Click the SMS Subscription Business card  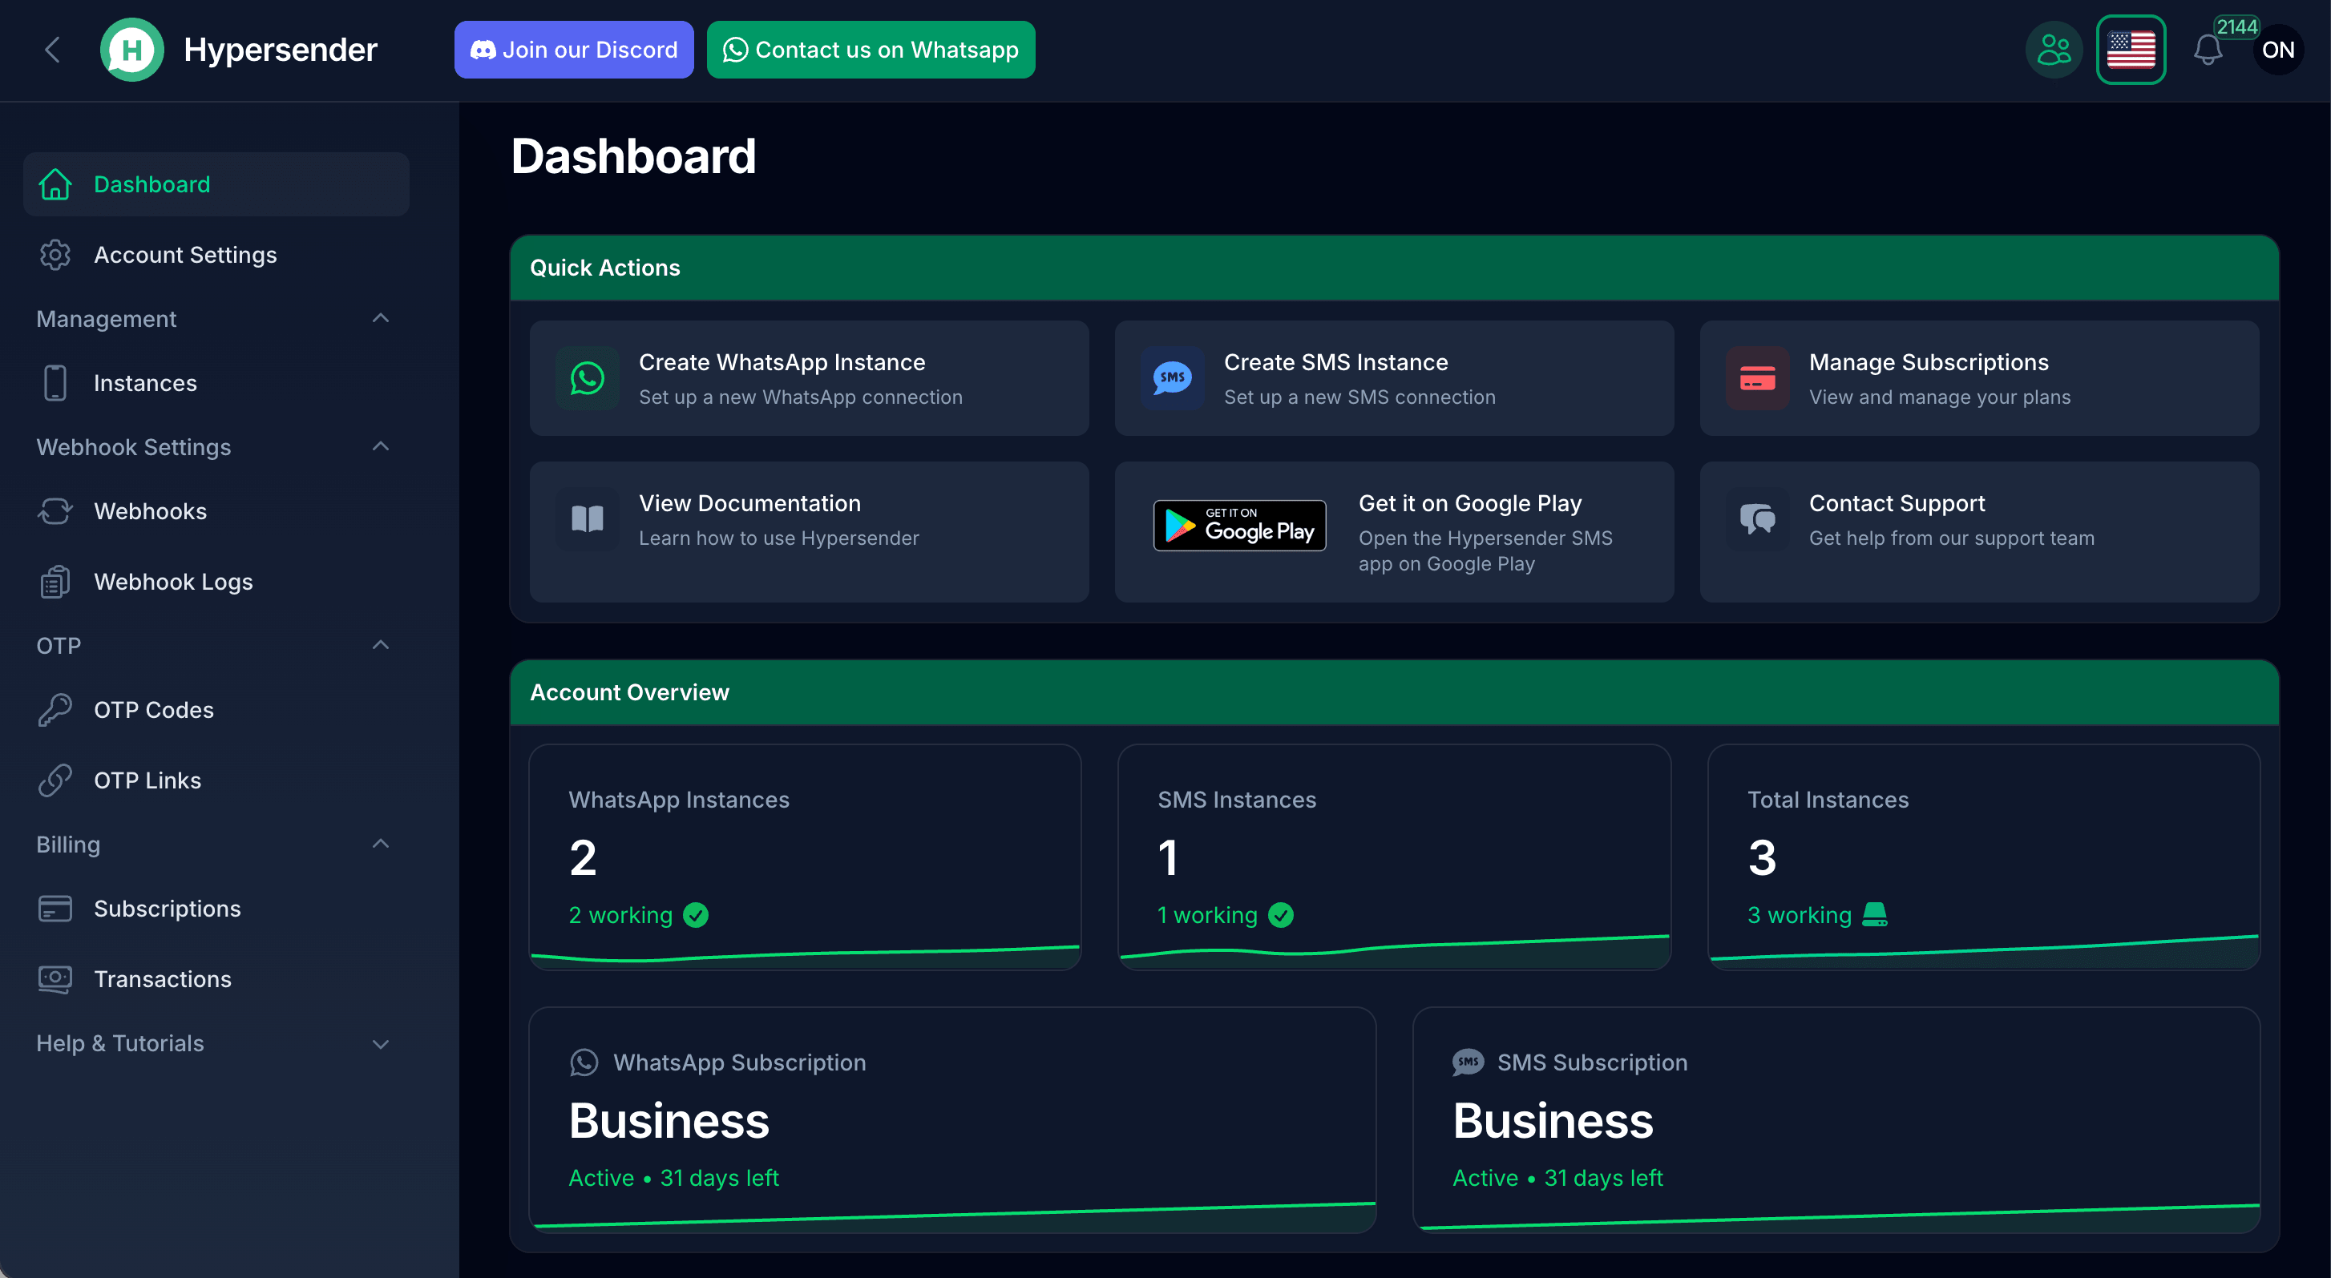tap(1836, 1119)
